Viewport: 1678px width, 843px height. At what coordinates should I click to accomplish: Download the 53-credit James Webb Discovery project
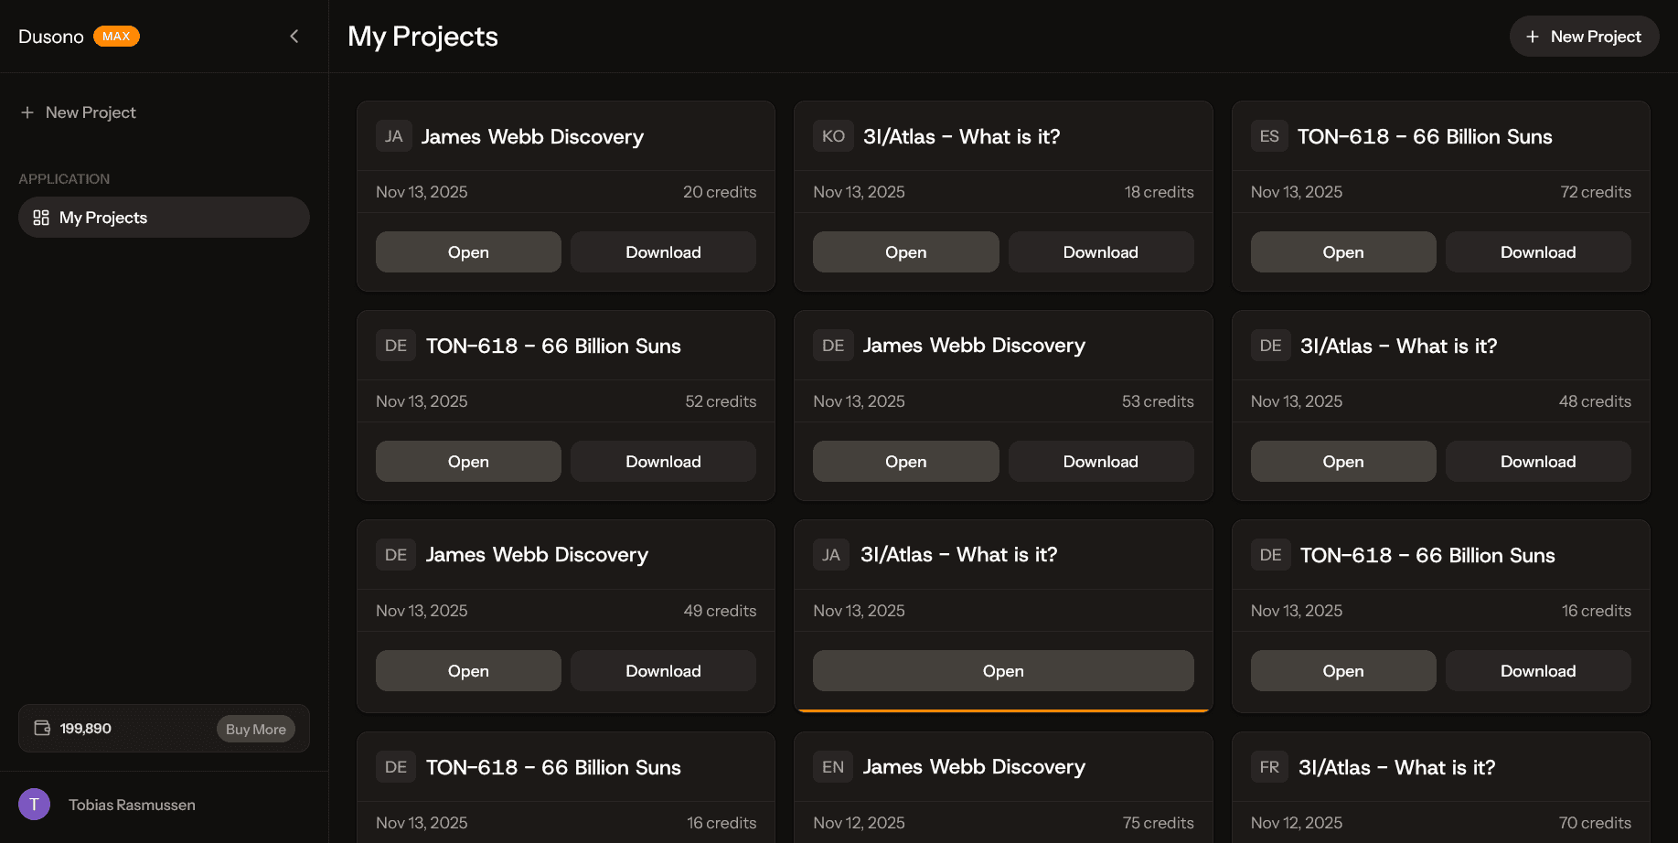coord(1100,462)
